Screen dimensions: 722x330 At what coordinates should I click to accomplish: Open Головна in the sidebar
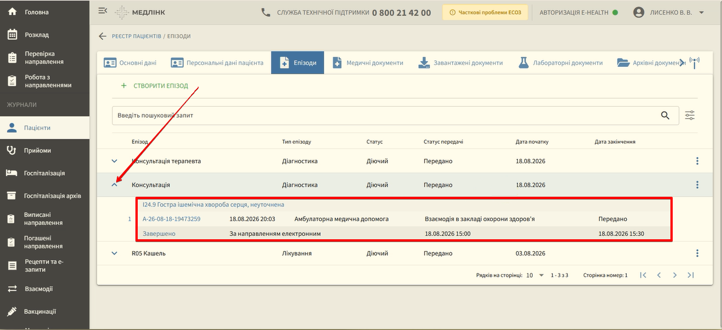pyautogui.click(x=45, y=12)
